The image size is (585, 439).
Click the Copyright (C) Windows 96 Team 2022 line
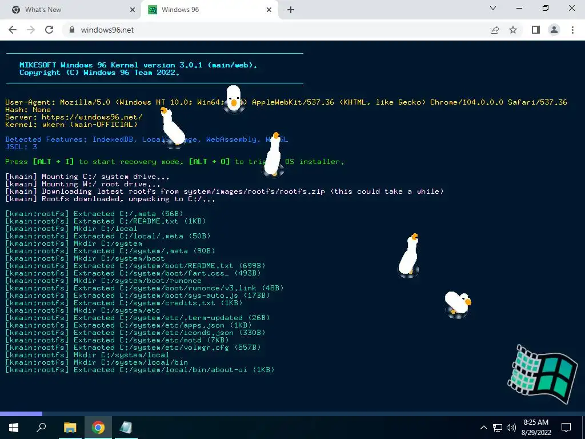click(x=99, y=73)
